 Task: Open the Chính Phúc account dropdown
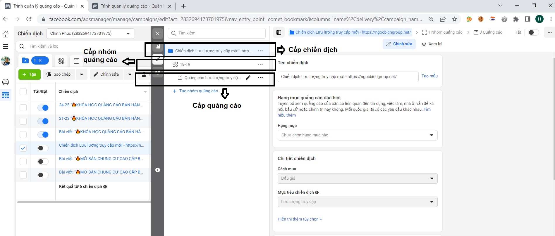90,34
